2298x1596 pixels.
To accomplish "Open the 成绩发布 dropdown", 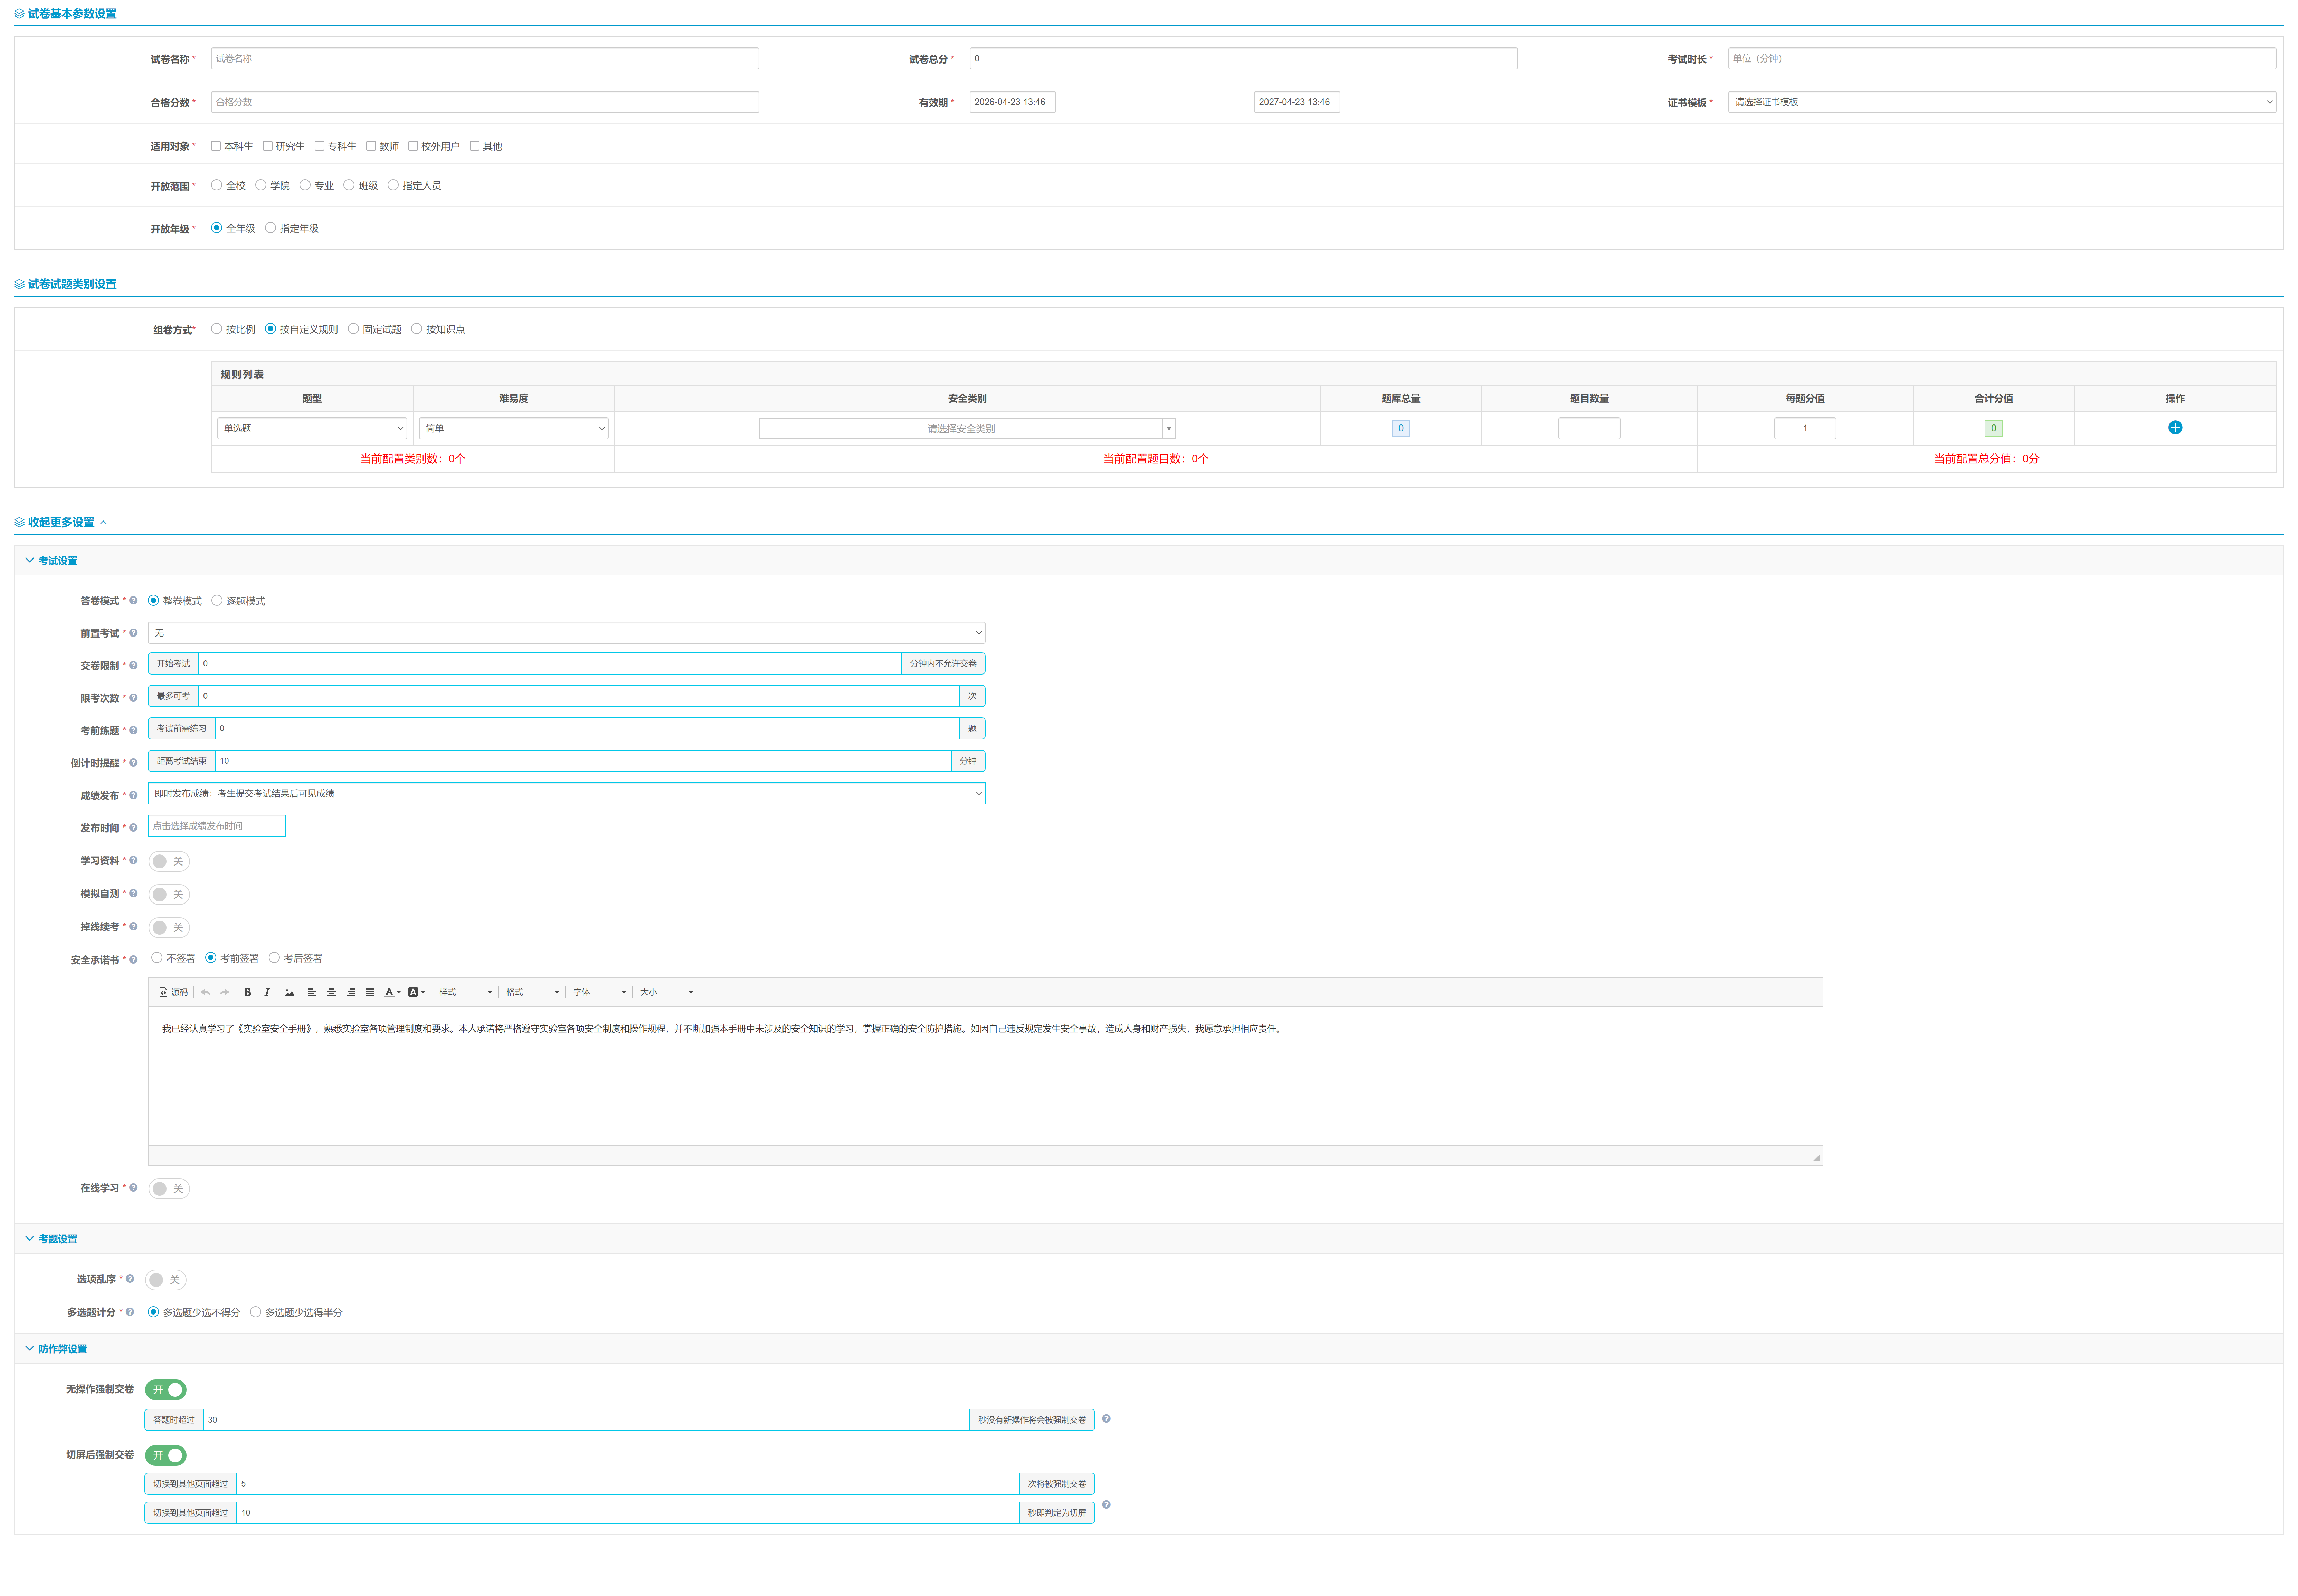I will click(x=566, y=793).
